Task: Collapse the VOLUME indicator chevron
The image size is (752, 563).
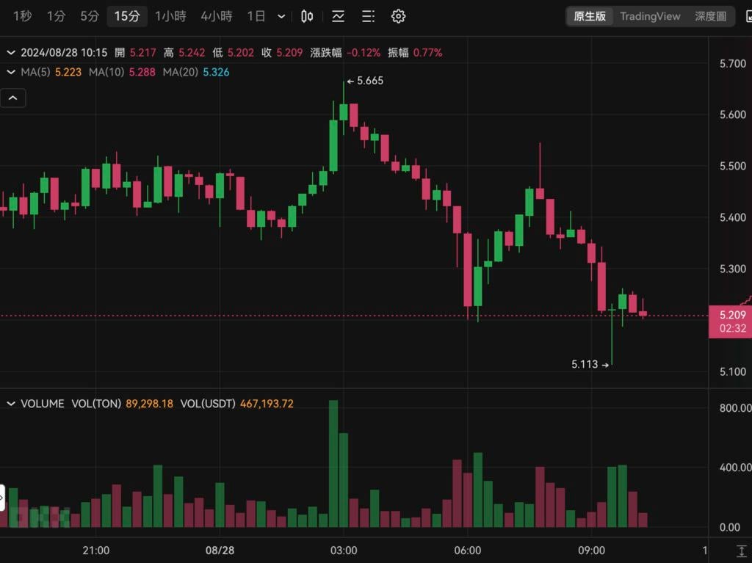Action: pyautogui.click(x=10, y=404)
